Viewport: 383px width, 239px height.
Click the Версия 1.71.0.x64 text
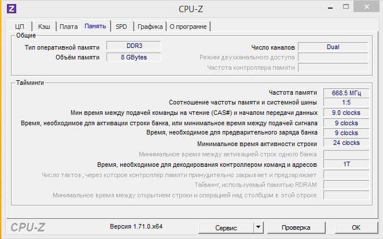(x=136, y=226)
